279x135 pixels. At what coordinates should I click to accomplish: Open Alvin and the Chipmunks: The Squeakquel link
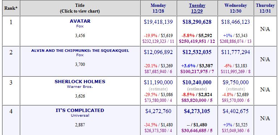click(80, 51)
